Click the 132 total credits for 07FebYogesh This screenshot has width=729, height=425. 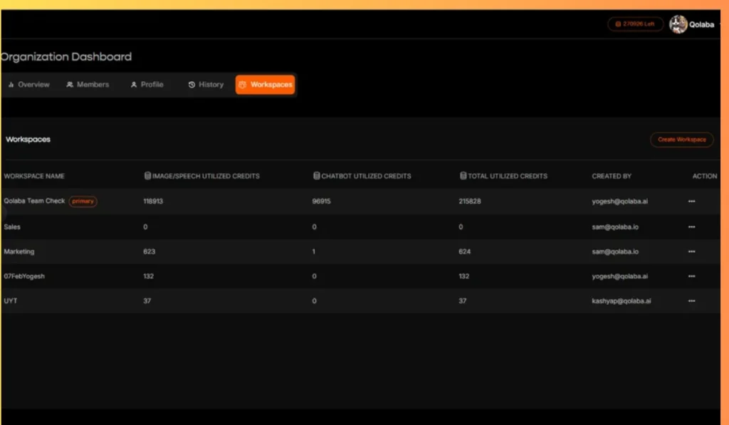tap(464, 276)
